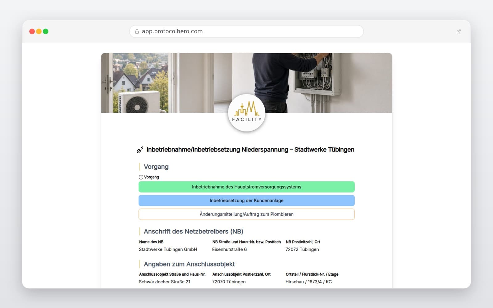The image size is (493, 308).
Task: Click the lock icon in address bar
Action: click(x=137, y=31)
